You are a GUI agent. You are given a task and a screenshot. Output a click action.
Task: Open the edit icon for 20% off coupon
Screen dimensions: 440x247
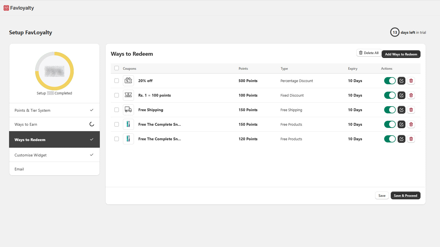(401, 81)
